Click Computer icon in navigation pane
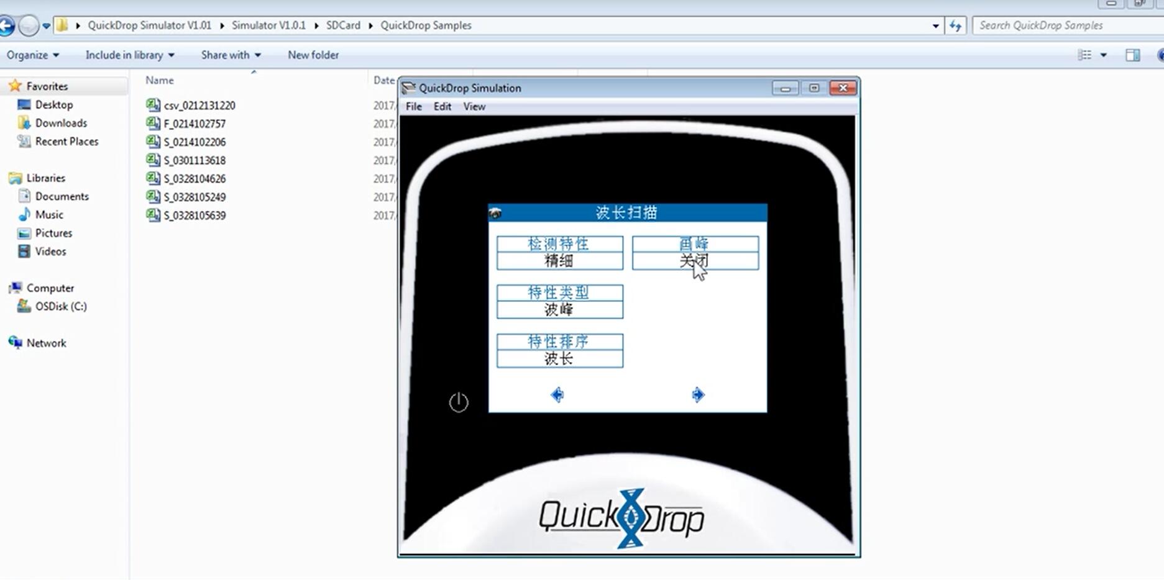The image size is (1164, 580). click(x=16, y=288)
